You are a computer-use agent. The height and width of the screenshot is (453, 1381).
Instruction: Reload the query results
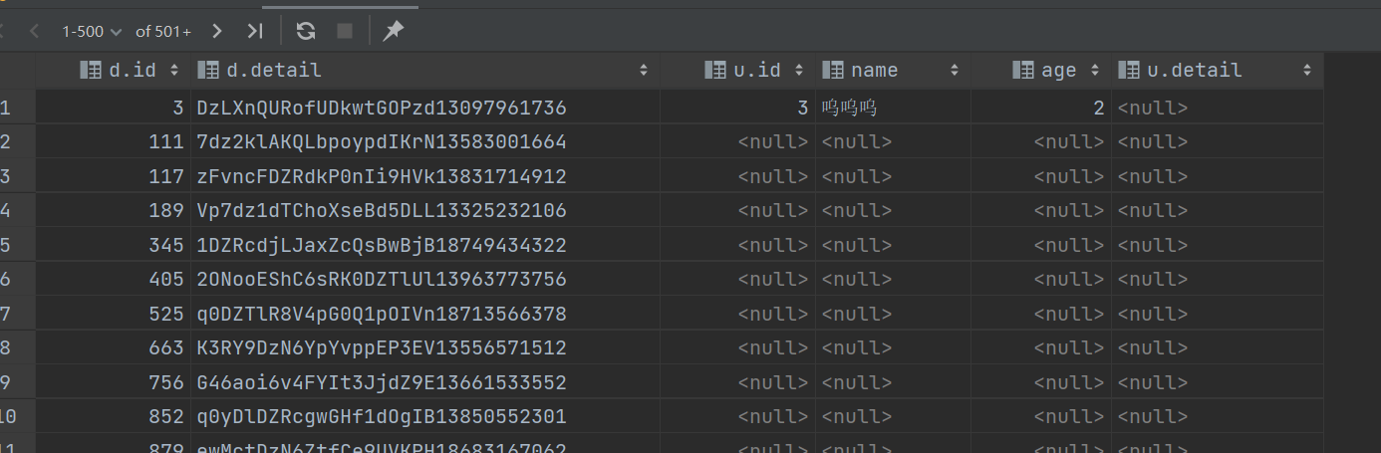point(306,31)
